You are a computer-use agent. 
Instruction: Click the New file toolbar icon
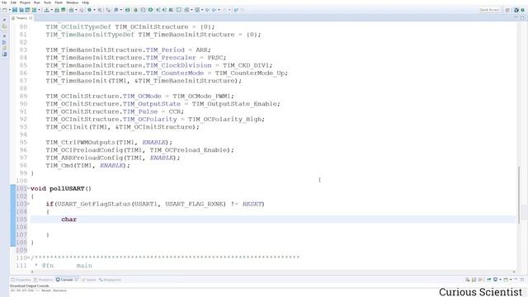click(x=5, y=10)
